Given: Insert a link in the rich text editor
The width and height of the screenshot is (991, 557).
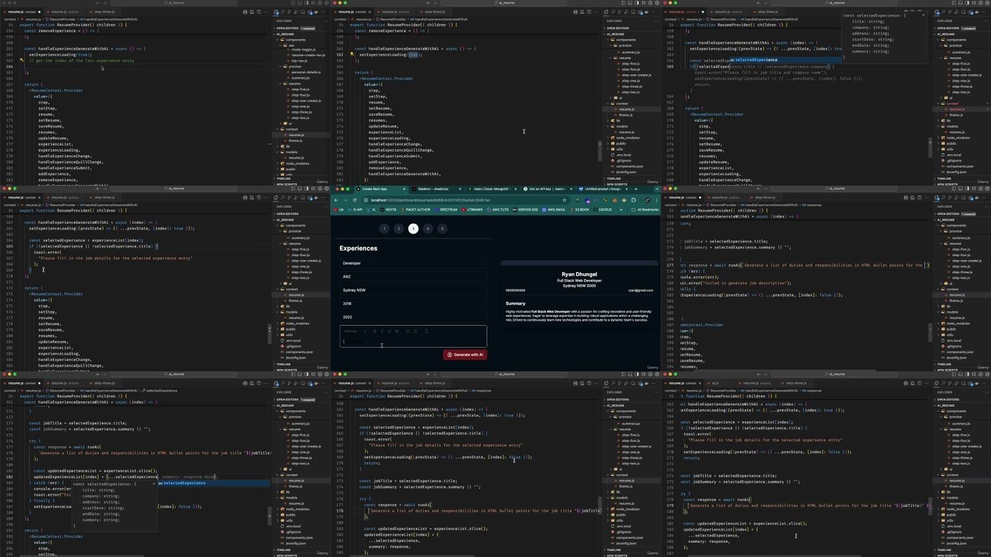Looking at the screenshot, I should tap(397, 331).
